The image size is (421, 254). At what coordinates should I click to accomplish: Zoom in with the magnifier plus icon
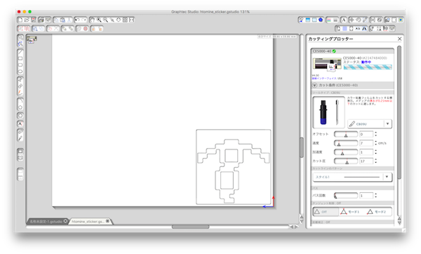(99, 20)
